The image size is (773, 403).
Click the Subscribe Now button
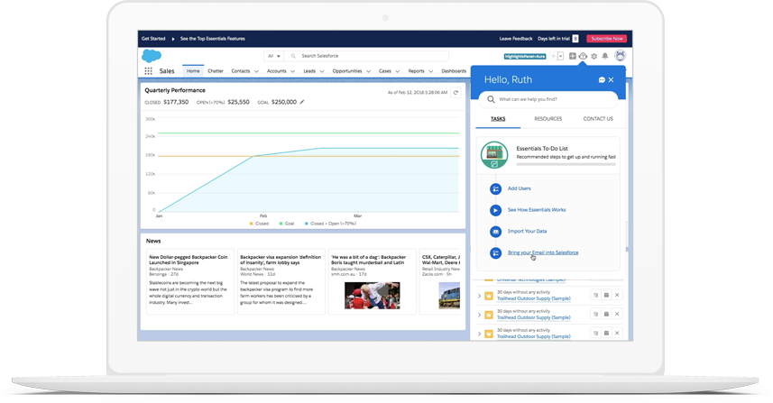click(607, 39)
